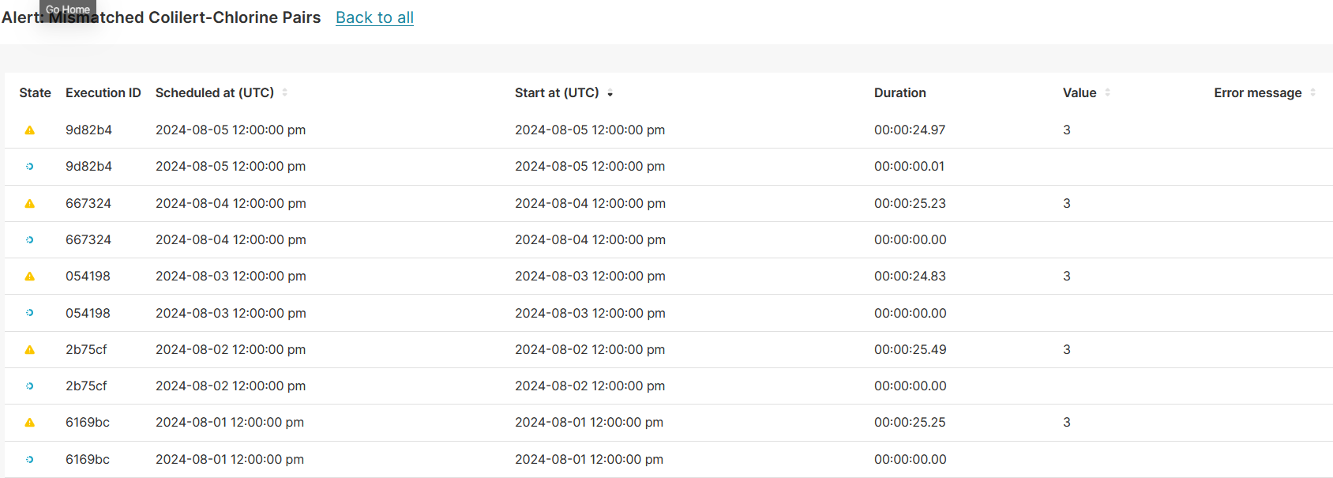Click start time in 6169bc warning row
1333x478 pixels.
[589, 422]
